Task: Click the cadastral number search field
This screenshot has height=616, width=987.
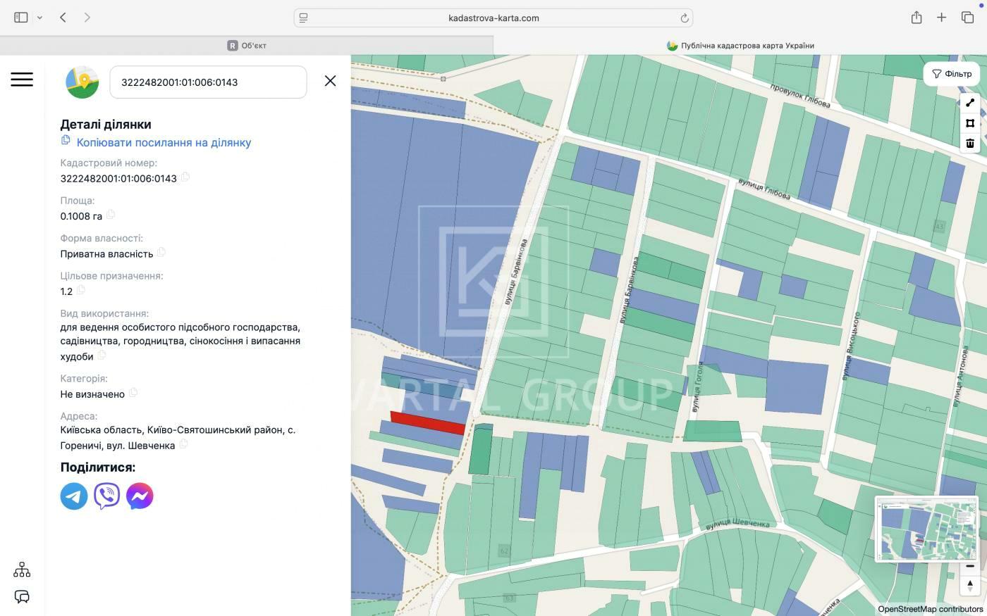Action: point(208,82)
